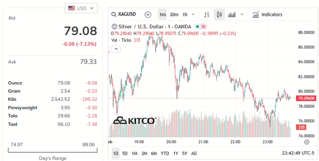Select the candlestick chart style icon

click(219, 15)
